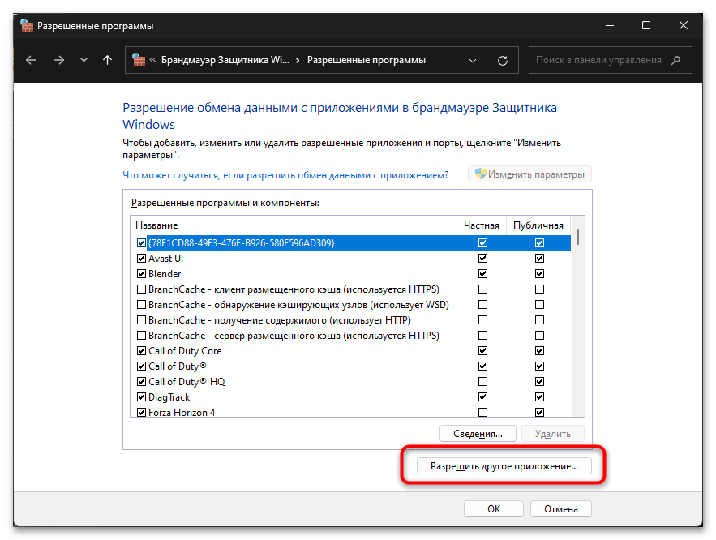The image size is (716, 540).
Task: Click the Private column header
Action: point(482,225)
